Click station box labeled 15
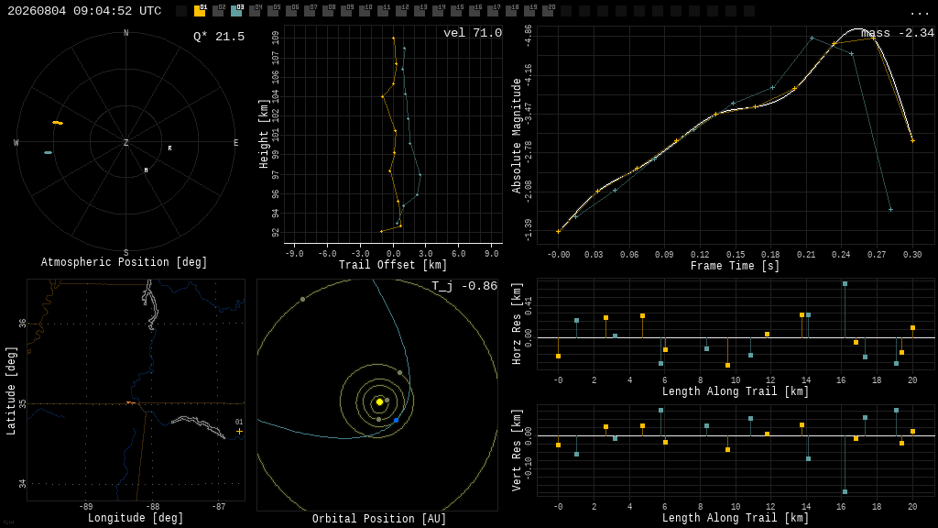Image resolution: width=938 pixels, height=528 pixels. pyautogui.click(x=456, y=11)
